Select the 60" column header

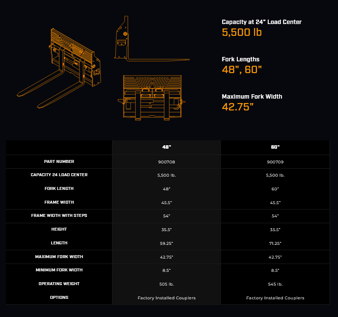click(x=275, y=147)
